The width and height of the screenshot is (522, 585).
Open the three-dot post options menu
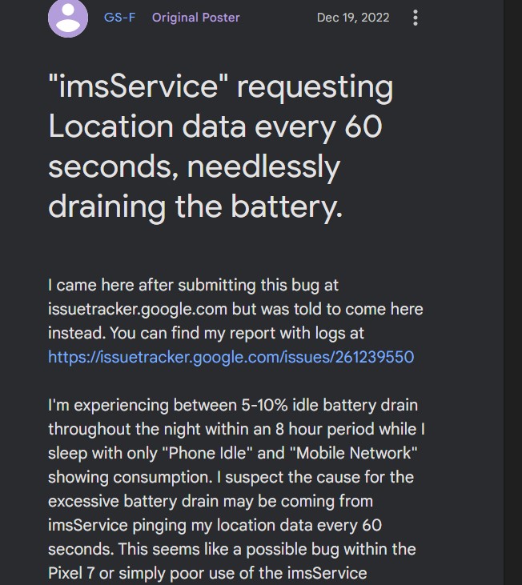(416, 18)
